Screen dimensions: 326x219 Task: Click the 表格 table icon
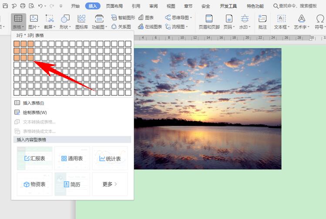point(18,19)
